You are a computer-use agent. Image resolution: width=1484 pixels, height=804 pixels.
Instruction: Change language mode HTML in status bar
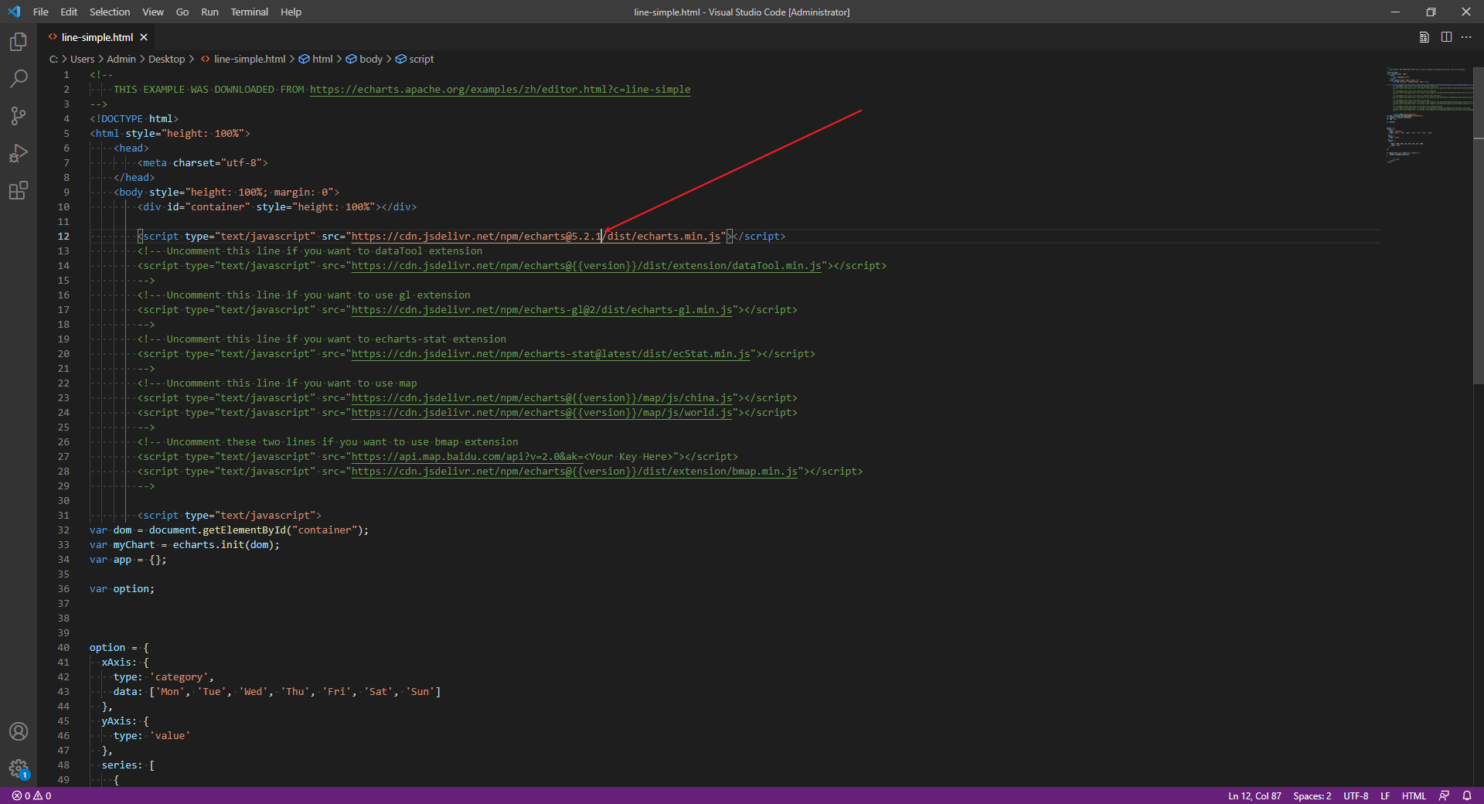tap(1414, 795)
